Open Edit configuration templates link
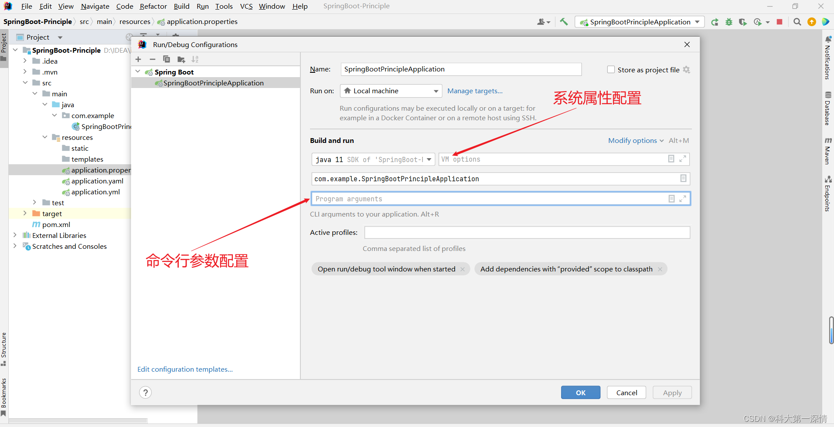The width and height of the screenshot is (834, 427). tap(185, 369)
